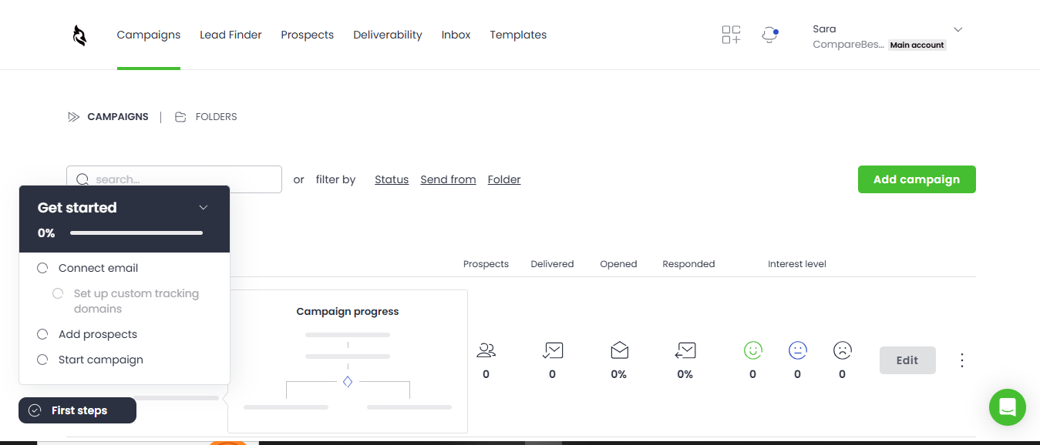Click the First steps button

click(x=77, y=410)
